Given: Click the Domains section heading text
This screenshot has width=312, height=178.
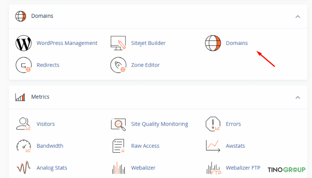Looking at the screenshot, I should [42, 16].
